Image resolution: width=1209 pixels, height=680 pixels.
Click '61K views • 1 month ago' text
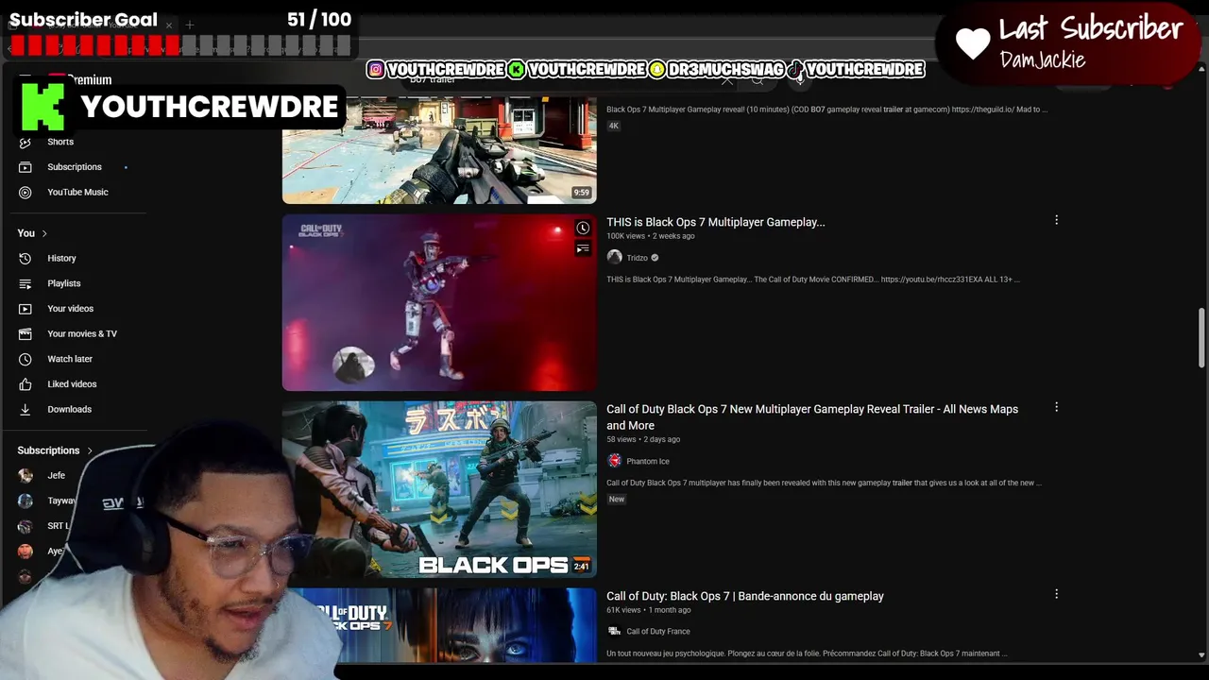(x=649, y=610)
